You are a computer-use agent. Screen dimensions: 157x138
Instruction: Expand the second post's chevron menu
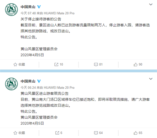coord(151,78)
